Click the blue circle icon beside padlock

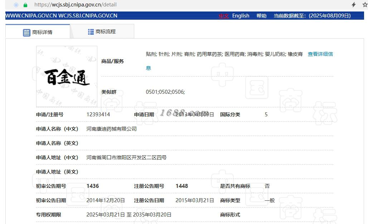tap(16, 5)
